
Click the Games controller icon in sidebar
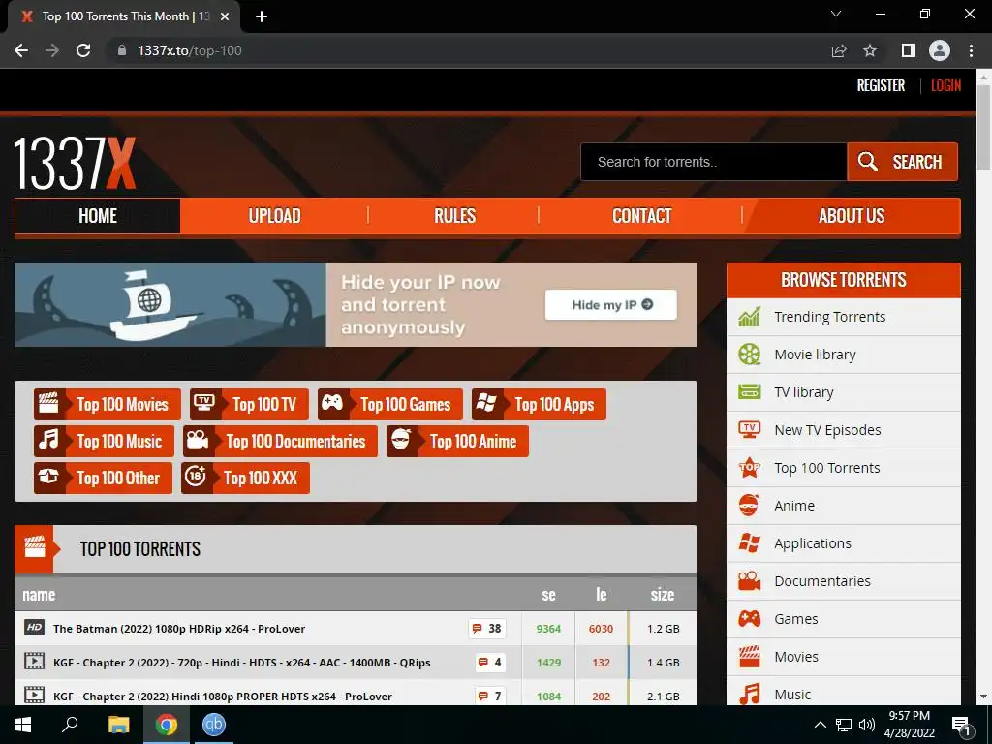(x=749, y=619)
